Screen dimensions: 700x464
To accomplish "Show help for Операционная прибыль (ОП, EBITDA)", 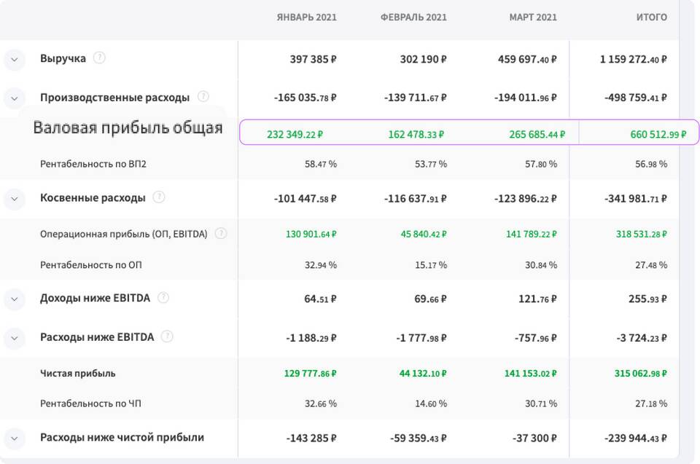I will tap(221, 234).
